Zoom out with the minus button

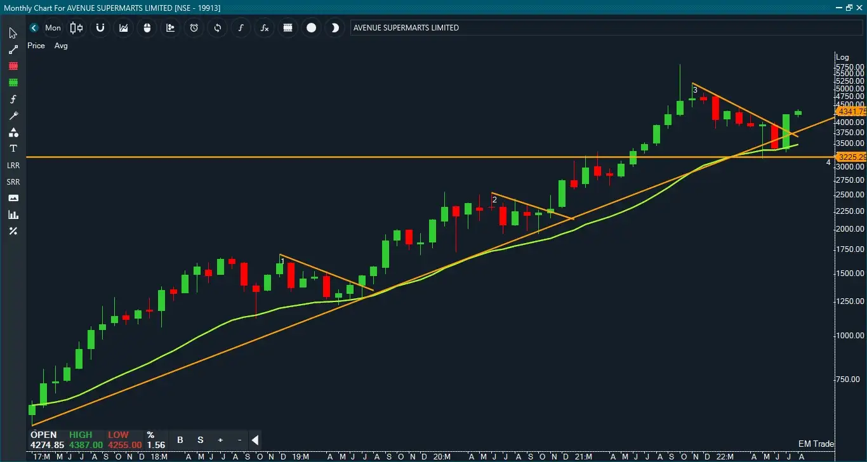tap(239, 440)
